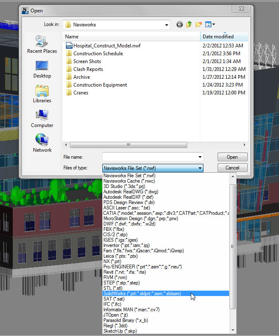Choose Informatix MAN file type
The image size is (279, 336).
(166, 310)
